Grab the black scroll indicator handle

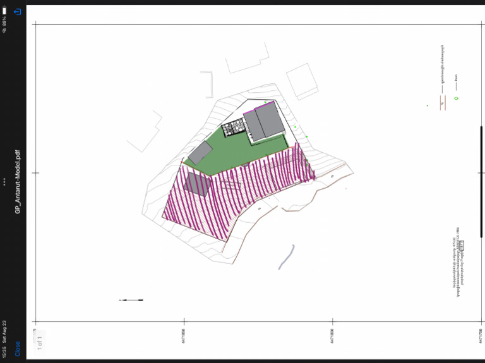pyautogui.click(x=481, y=182)
